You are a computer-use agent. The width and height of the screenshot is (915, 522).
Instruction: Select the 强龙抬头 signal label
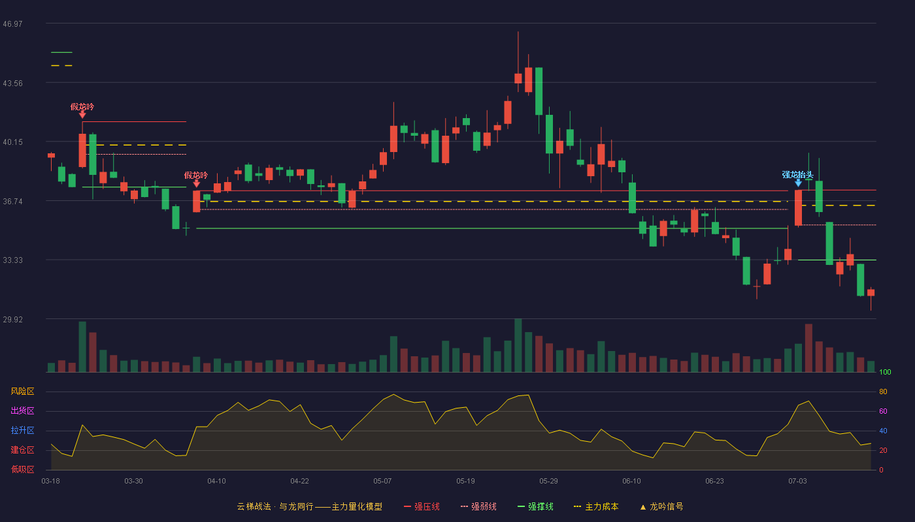pyautogui.click(x=798, y=174)
